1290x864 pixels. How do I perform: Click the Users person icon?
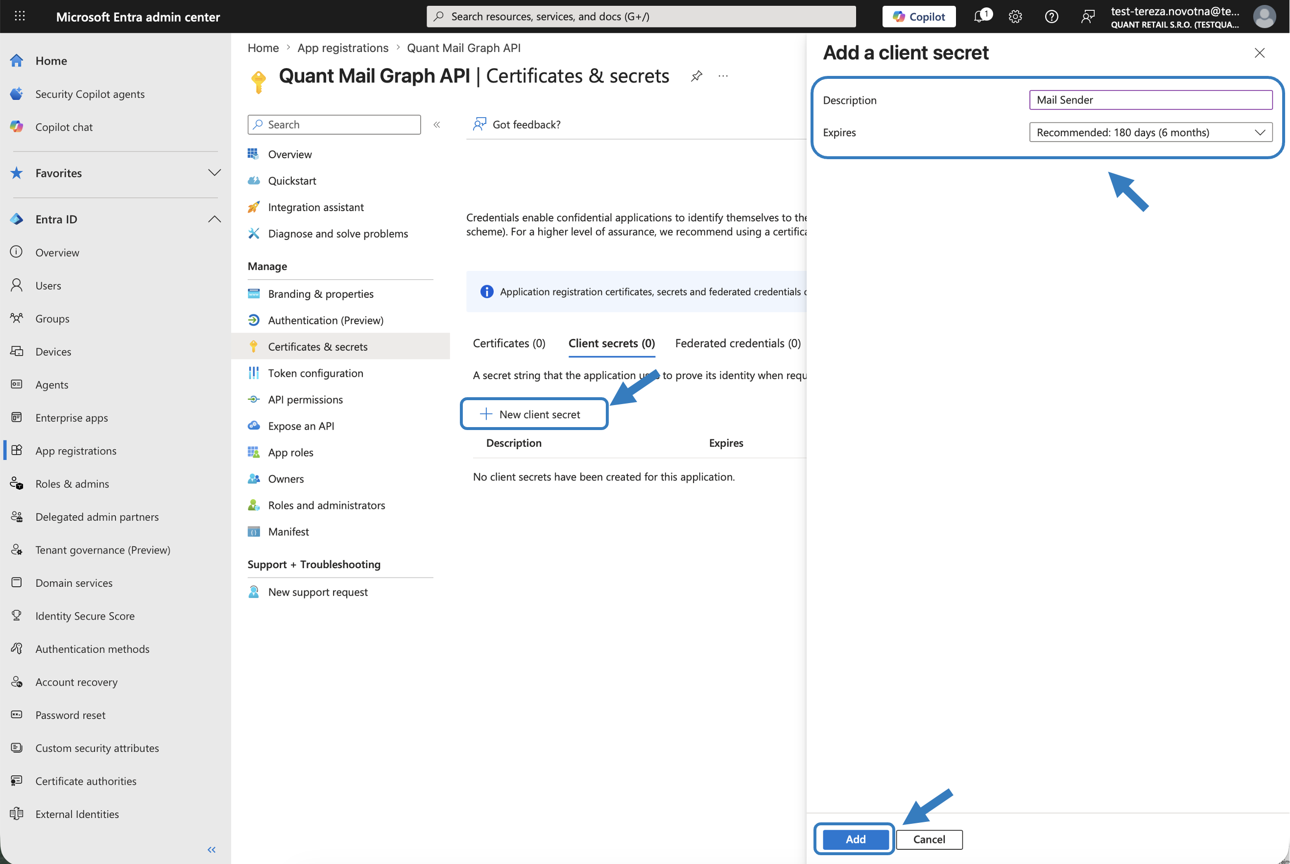tap(17, 286)
